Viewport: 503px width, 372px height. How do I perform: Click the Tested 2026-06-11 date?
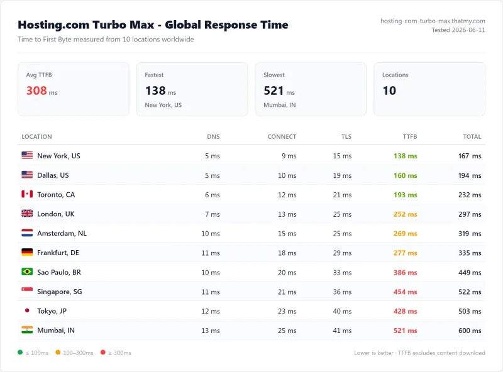pyautogui.click(x=458, y=30)
